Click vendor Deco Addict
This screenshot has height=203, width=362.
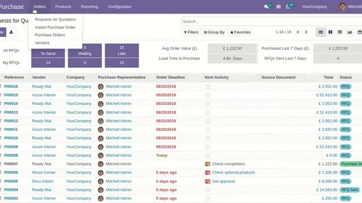click(43, 182)
